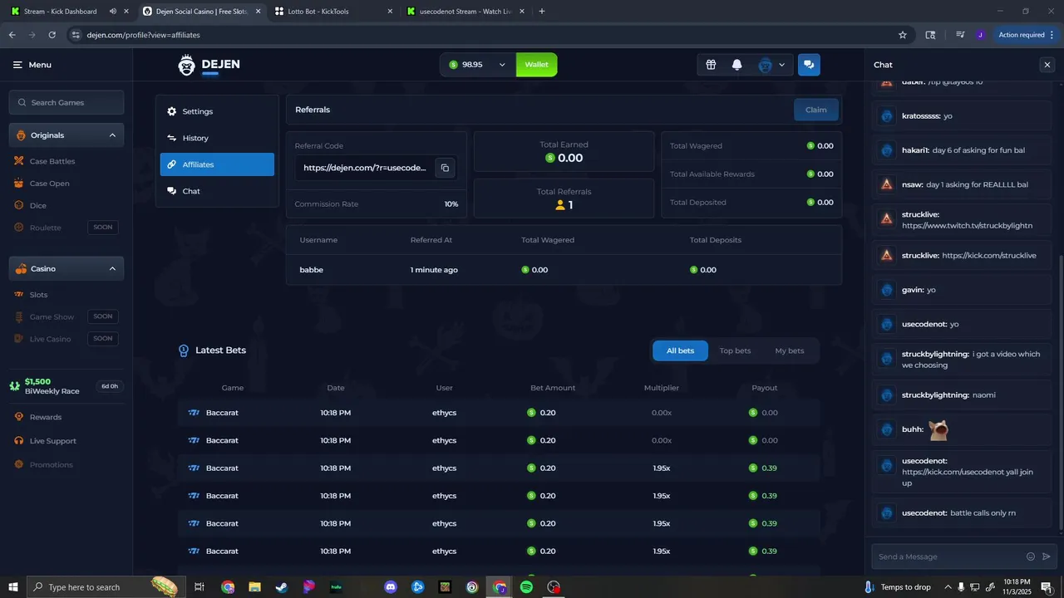Collapse the Originals section
Screen dimensions: 1064x598
(x=112, y=135)
